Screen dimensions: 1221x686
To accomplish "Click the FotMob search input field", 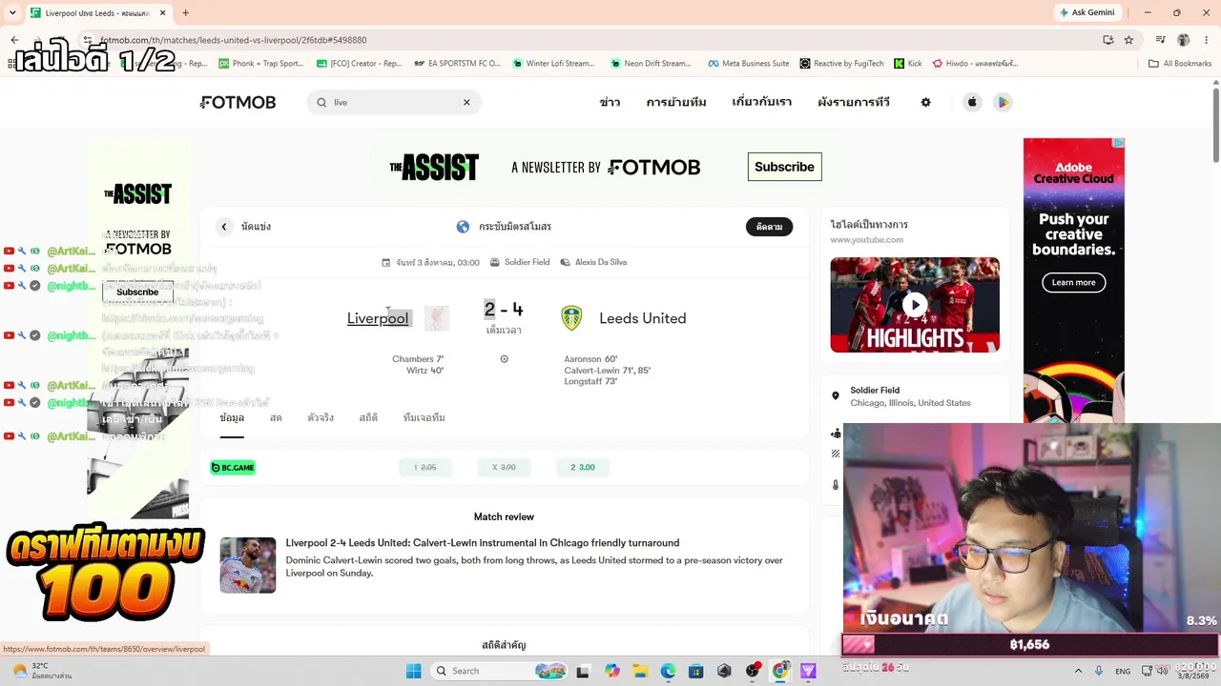I will point(393,102).
